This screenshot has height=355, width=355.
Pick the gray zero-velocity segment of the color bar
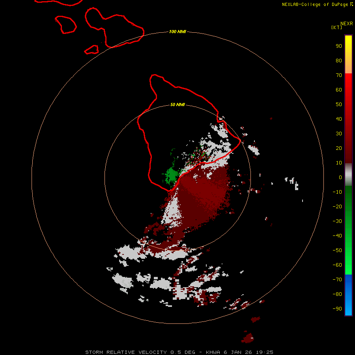pos(348,175)
